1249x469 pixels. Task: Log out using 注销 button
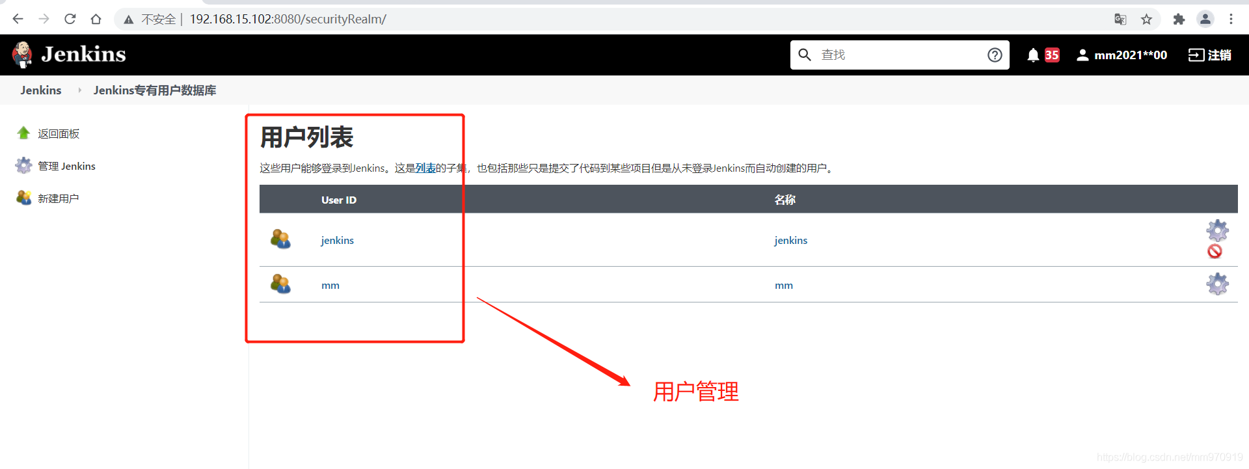1210,55
